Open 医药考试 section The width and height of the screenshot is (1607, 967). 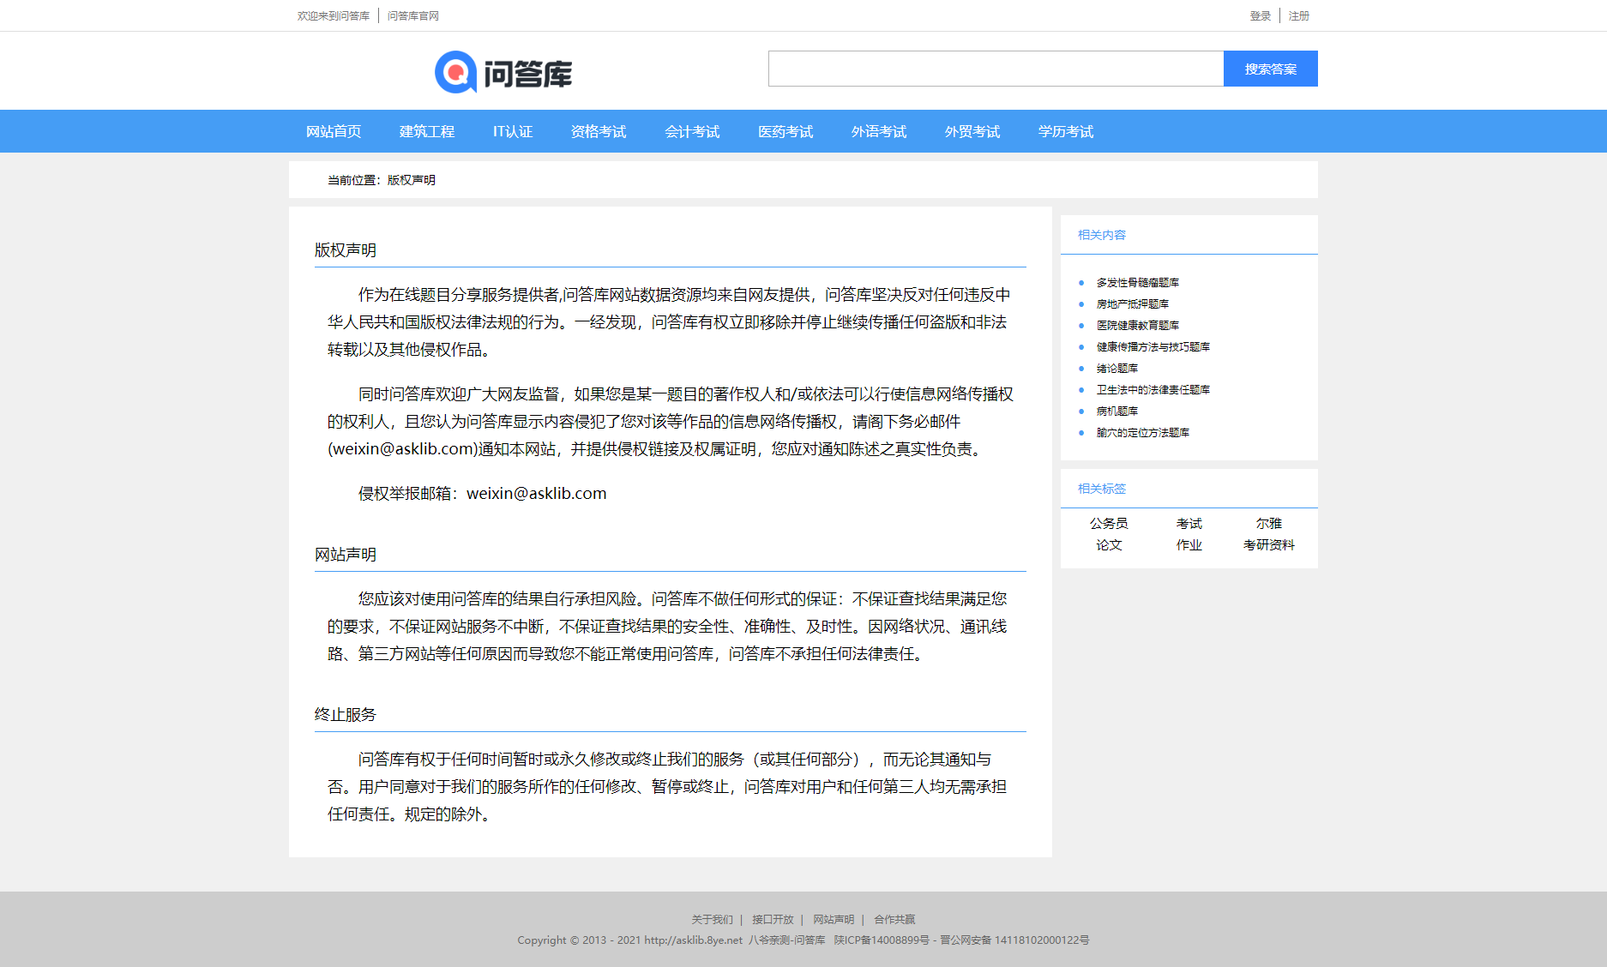pos(785,131)
